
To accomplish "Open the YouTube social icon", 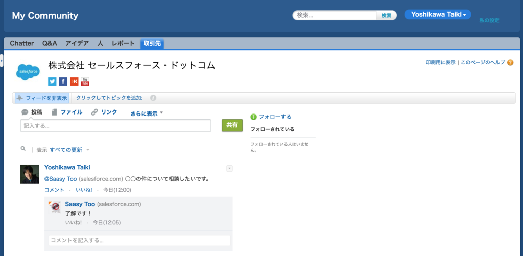I will [x=85, y=81].
